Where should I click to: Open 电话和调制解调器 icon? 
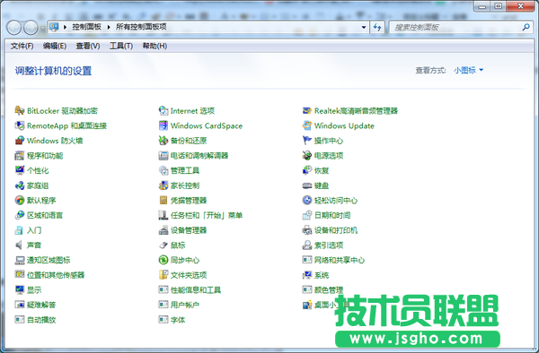pyautogui.click(x=163, y=156)
